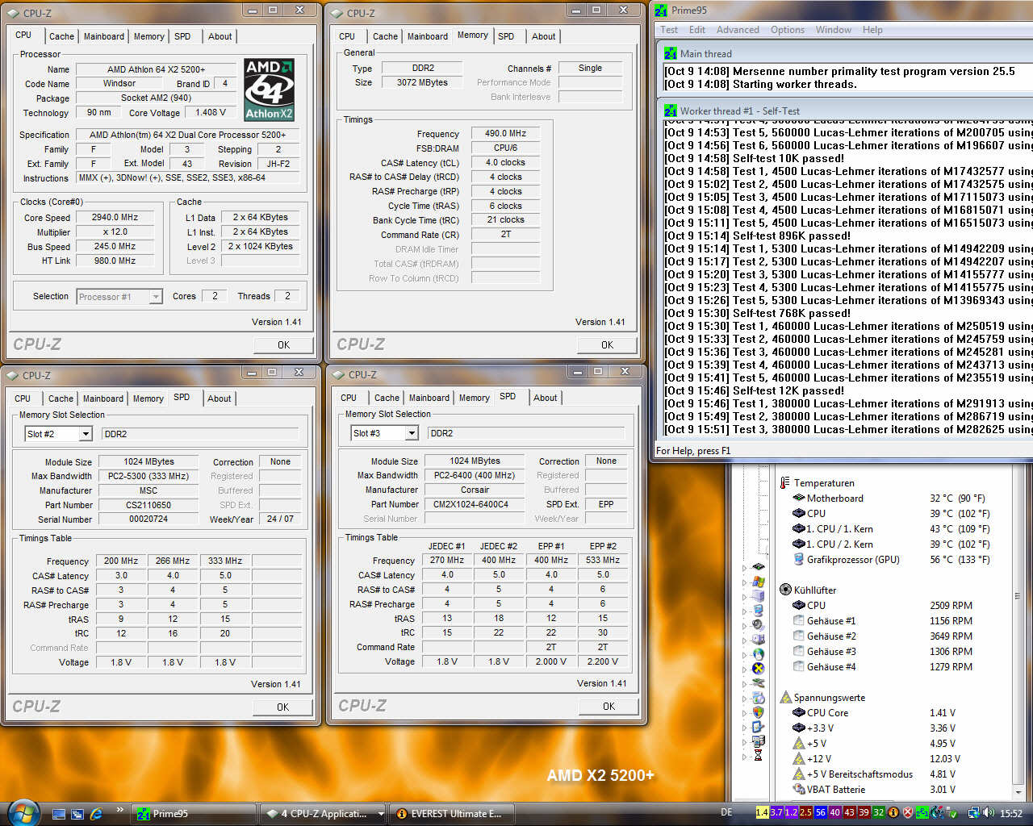Open the Test menu in Prime95
The image size is (1033, 826).
pos(669,30)
